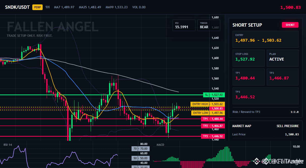
Task: Click the TRADE SETUP ONLY. RISK FIRST. text
Action: [29, 36]
